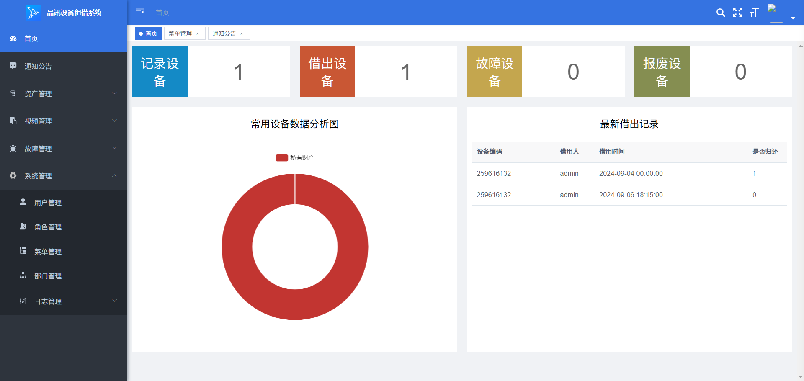Collapse the sidebar with the hamburger icon
This screenshot has width=804, height=381.
click(x=140, y=13)
